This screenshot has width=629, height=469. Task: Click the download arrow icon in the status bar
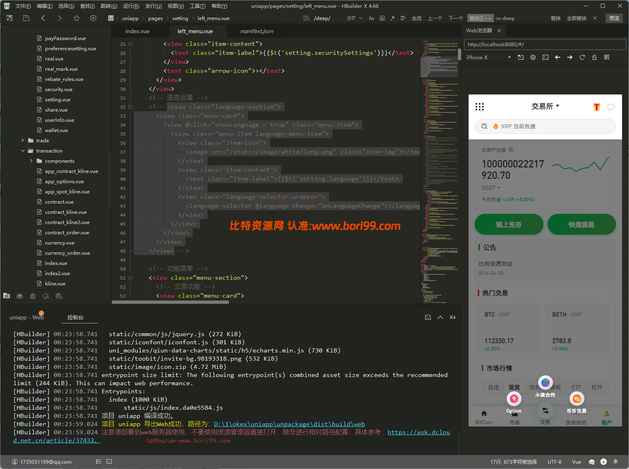[x=604, y=462]
